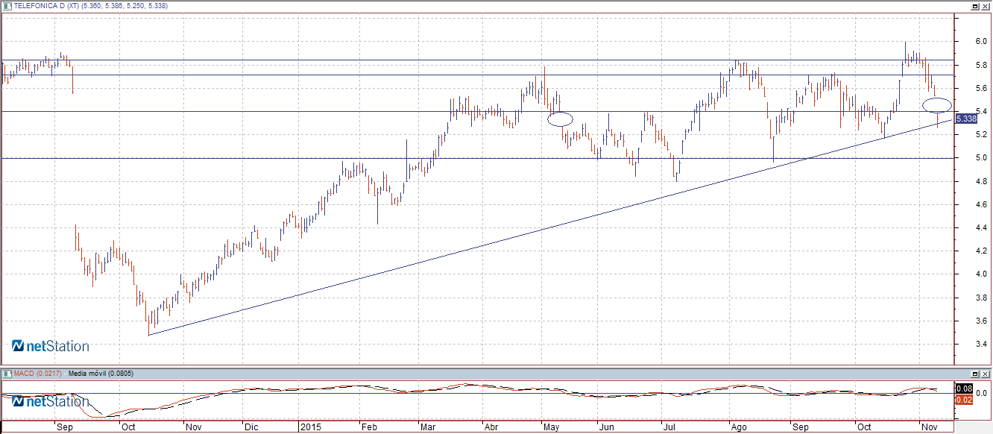The width and height of the screenshot is (993, 434).
Task: Click the Mar month label
Action: 428,428
